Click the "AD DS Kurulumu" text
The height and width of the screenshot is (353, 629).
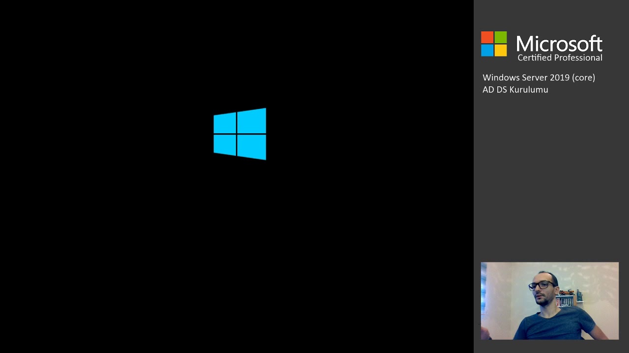(515, 90)
